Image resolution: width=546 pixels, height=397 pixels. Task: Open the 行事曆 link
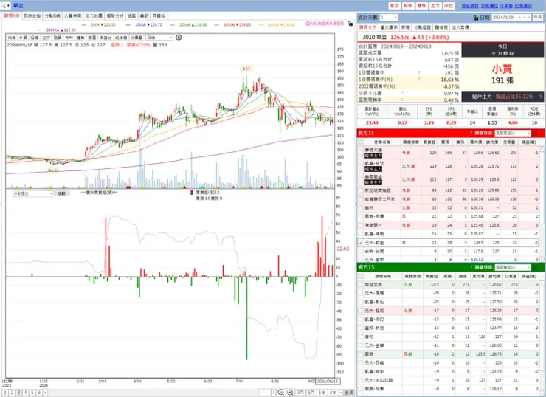tap(506, 6)
